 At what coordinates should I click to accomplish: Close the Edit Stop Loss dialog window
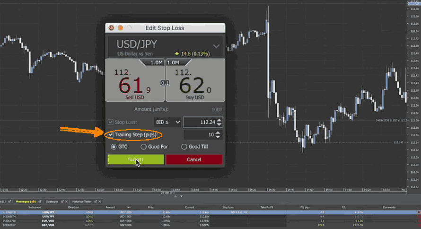(x=112, y=28)
